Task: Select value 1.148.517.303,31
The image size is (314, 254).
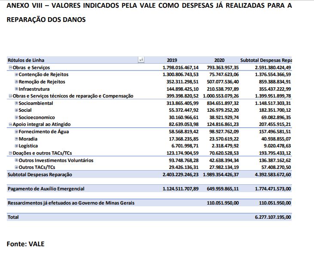Action: click(273, 103)
